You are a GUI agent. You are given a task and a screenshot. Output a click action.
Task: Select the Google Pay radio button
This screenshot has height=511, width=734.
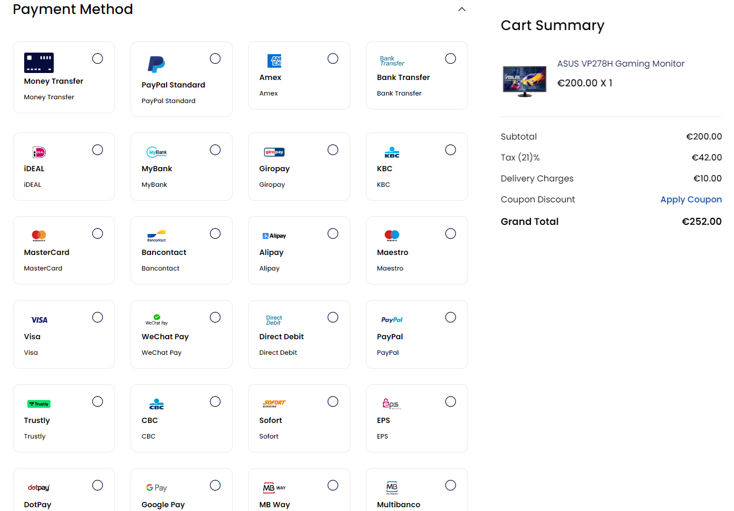coord(215,485)
